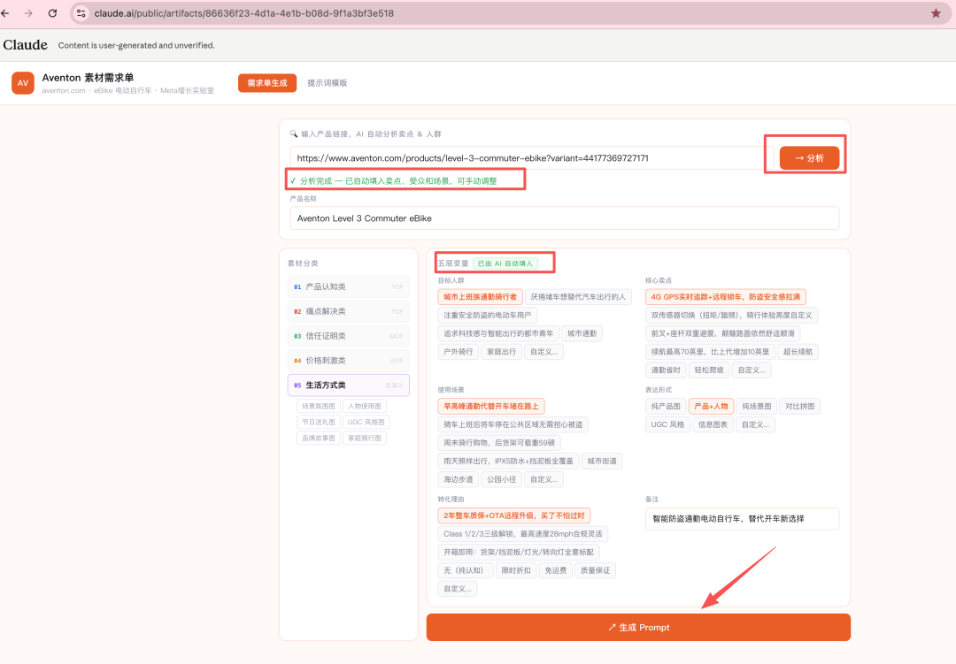956x664 pixels.
Task: Click 自定义 chip under 核心卖点
Action: pos(752,370)
